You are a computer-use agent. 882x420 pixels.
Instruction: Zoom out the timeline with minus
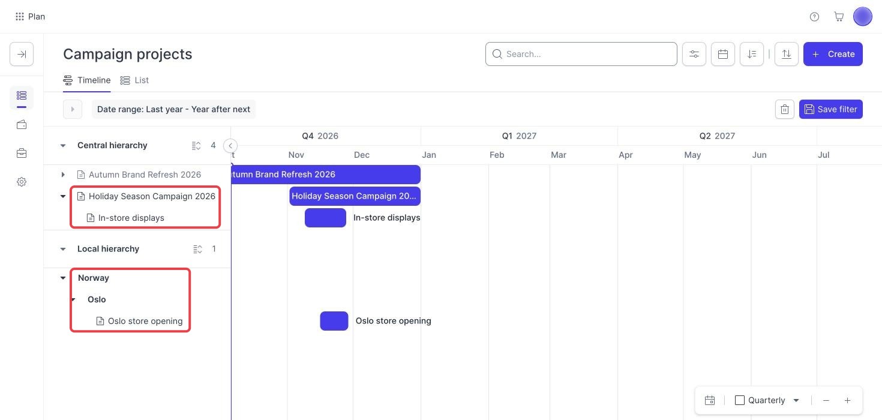(826, 400)
